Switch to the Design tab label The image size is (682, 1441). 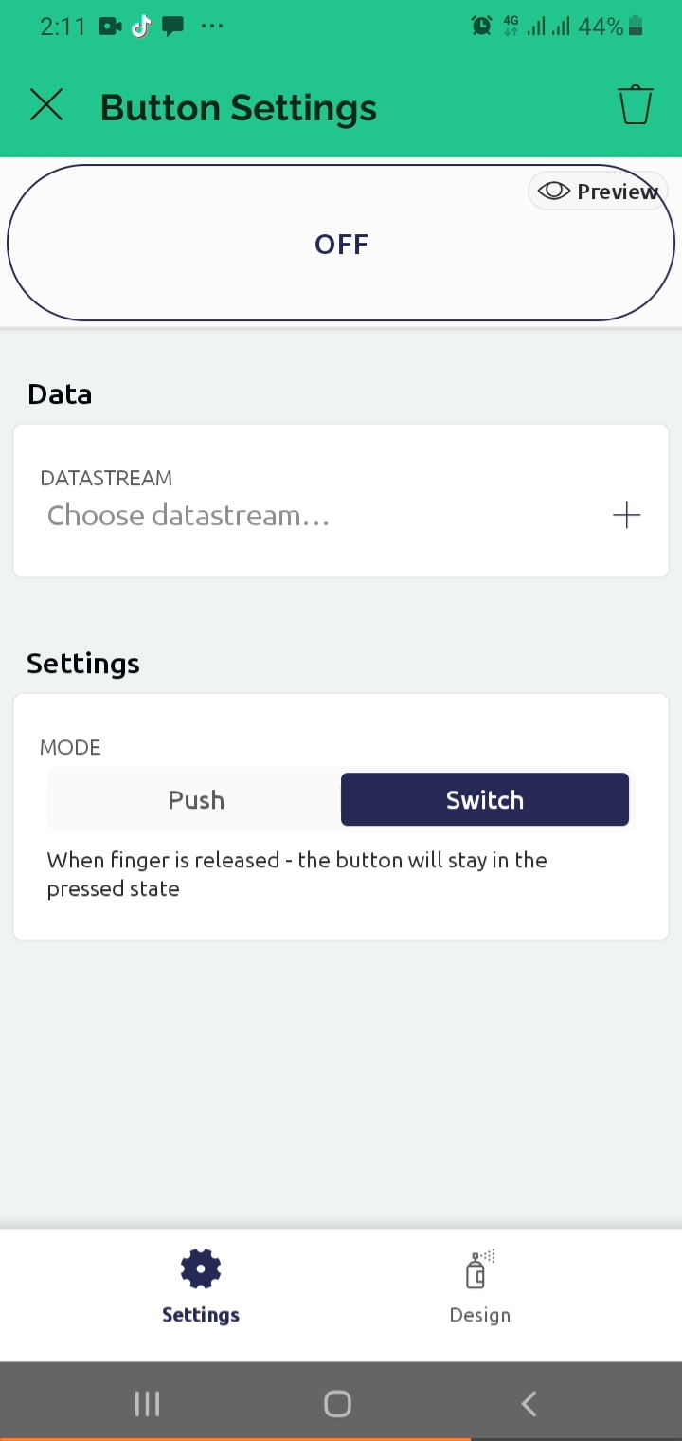[479, 1315]
